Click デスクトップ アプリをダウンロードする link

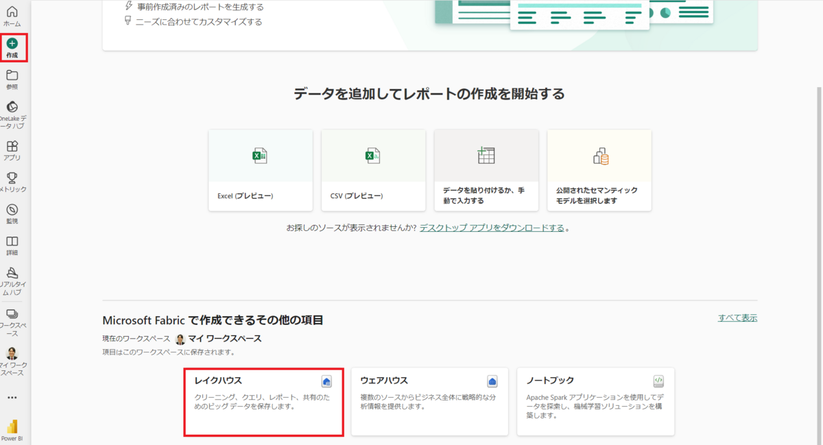click(492, 228)
